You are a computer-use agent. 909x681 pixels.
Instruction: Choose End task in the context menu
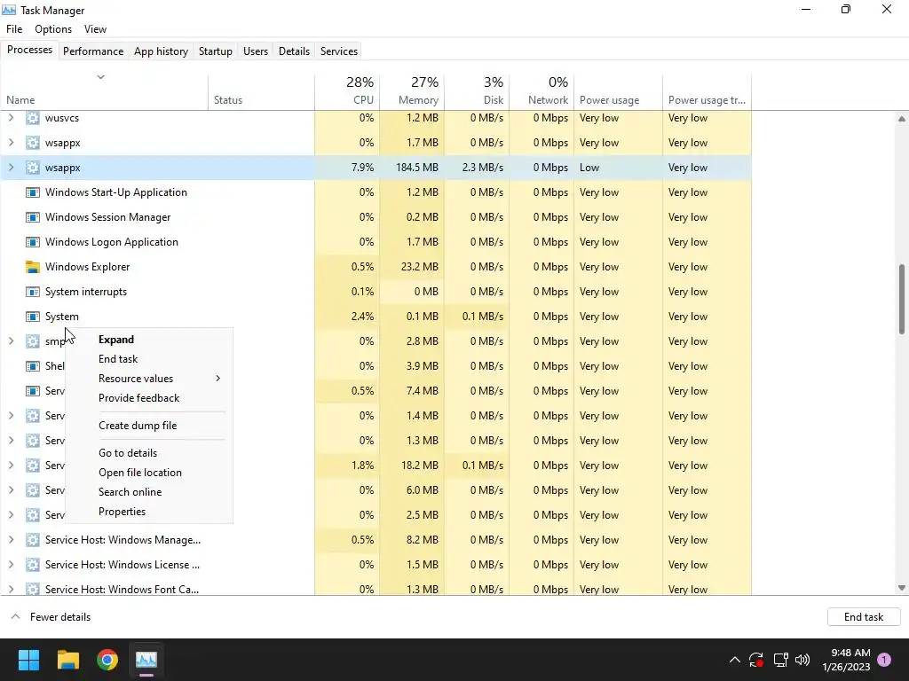point(149,359)
